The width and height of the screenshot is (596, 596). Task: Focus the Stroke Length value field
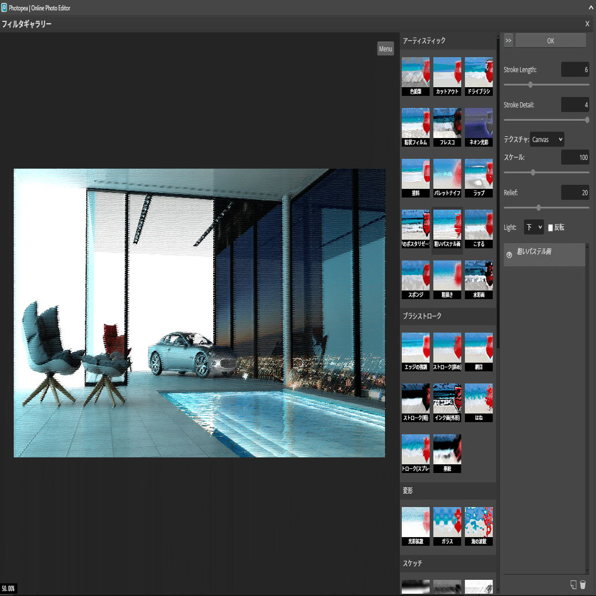pyautogui.click(x=575, y=69)
